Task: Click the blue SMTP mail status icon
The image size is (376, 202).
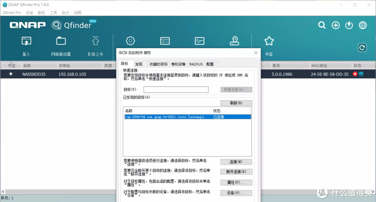Action: tap(361, 74)
